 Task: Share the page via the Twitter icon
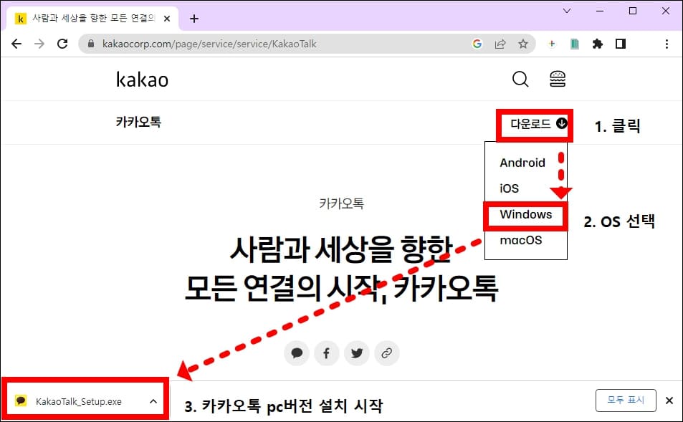tap(356, 353)
